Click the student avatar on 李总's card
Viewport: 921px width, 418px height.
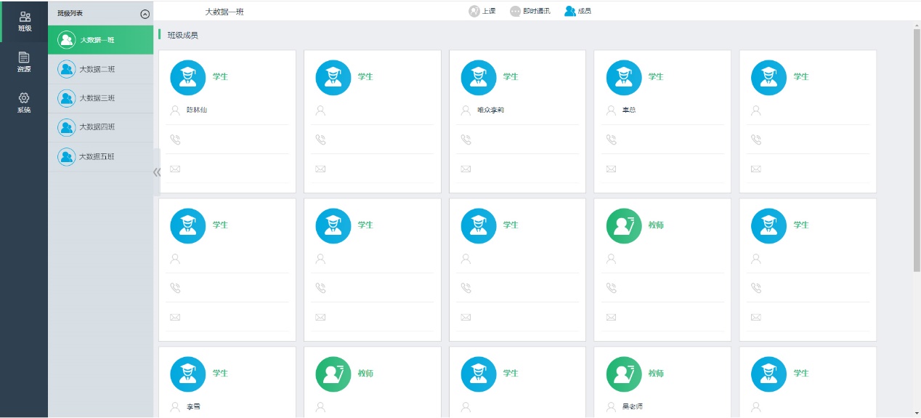(x=624, y=77)
